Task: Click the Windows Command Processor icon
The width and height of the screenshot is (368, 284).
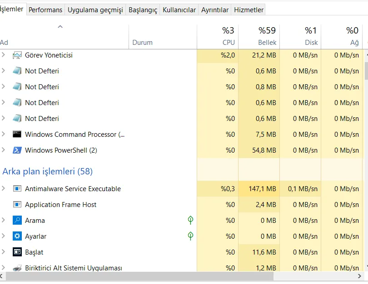Action: [x=17, y=134]
